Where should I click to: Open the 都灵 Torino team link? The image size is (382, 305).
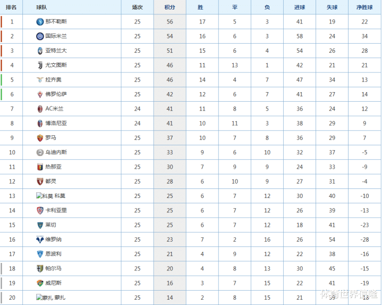pyautogui.click(x=50, y=182)
